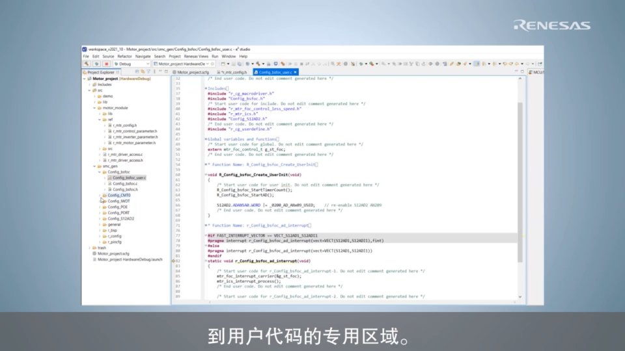
Task: Click the green Launch in Debug mode button
Action: (x=96, y=64)
